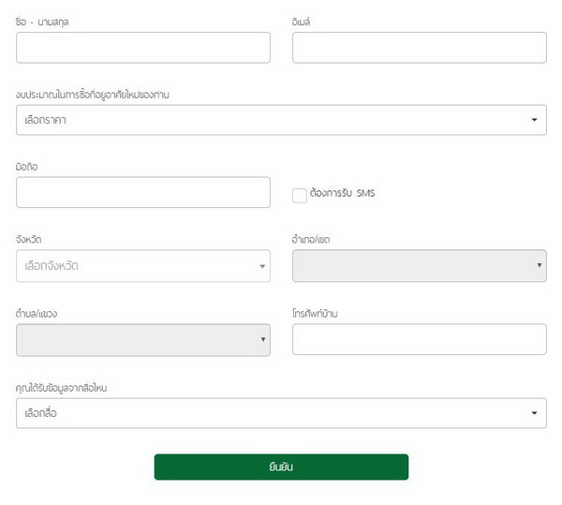Focus the อีเมล์ email text box
The height and width of the screenshot is (505, 562).
(419, 48)
